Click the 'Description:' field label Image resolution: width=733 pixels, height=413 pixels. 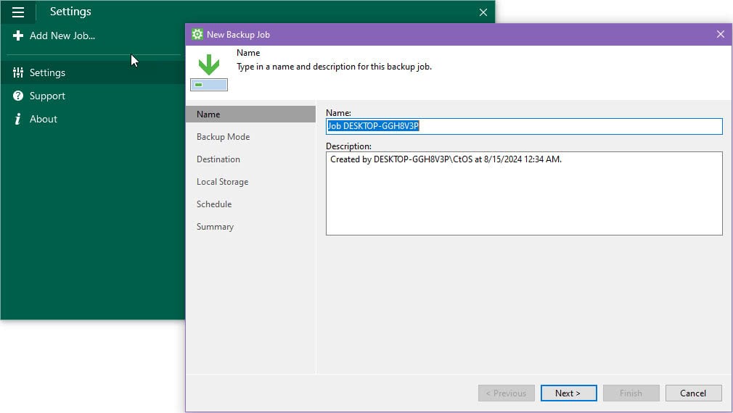pos(349,146)
